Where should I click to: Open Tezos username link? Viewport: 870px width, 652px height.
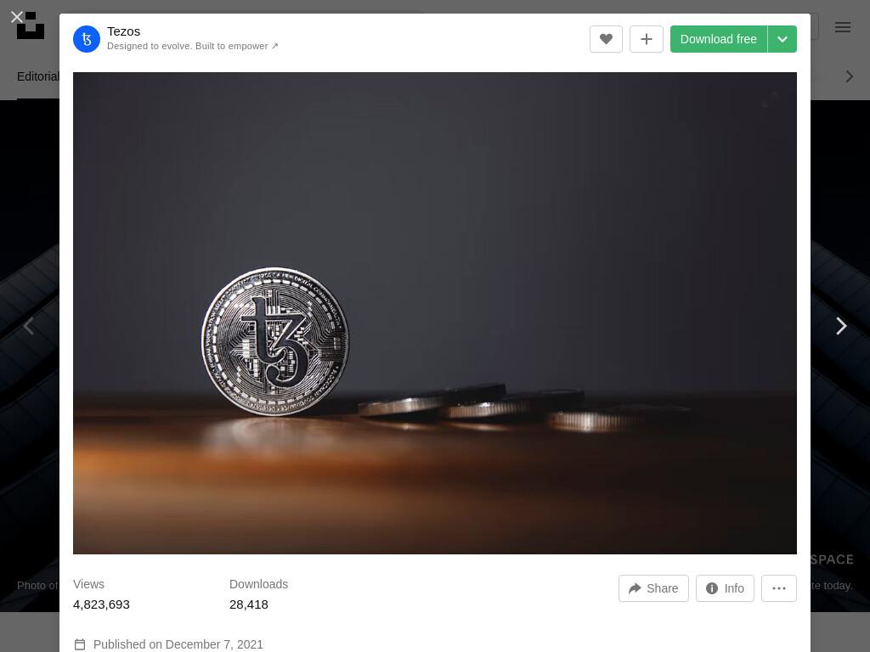coord(124,31)
